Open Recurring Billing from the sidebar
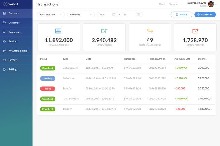The image size is (220, 146). (17, 51)
